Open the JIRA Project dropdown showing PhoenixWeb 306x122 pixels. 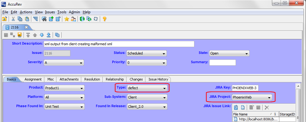click(252, 97)
